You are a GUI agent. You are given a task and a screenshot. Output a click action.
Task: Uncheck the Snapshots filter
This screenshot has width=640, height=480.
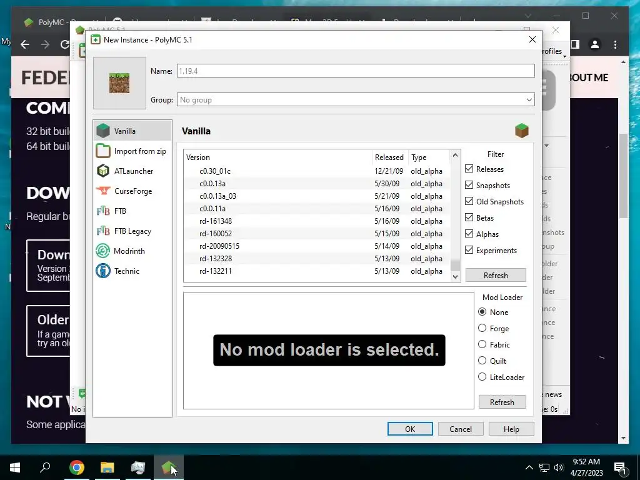pyautogui.click(x=469, y=185)
